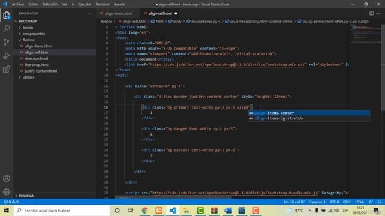This screenshot has height=216, width=385.
Task: Open Word from the taskbar
Action: point(228,211)
